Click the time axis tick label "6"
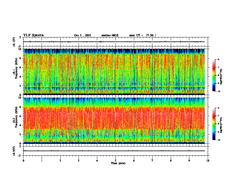Viewport: 234px width, 180px height. click(x=134, y=161)
